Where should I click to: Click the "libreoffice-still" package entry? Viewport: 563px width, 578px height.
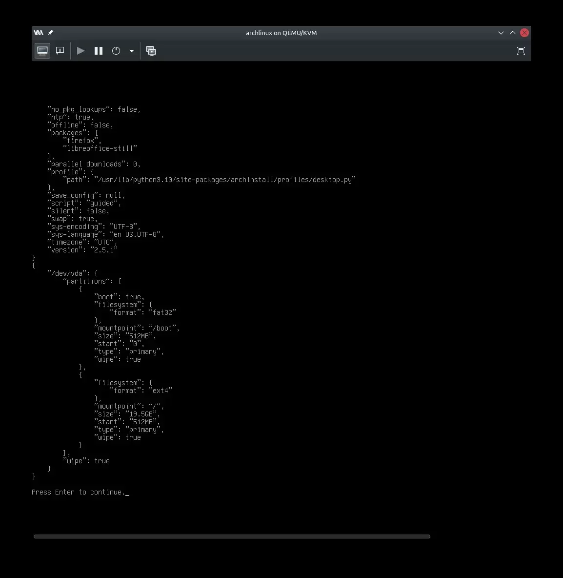(x=100, y=148)
